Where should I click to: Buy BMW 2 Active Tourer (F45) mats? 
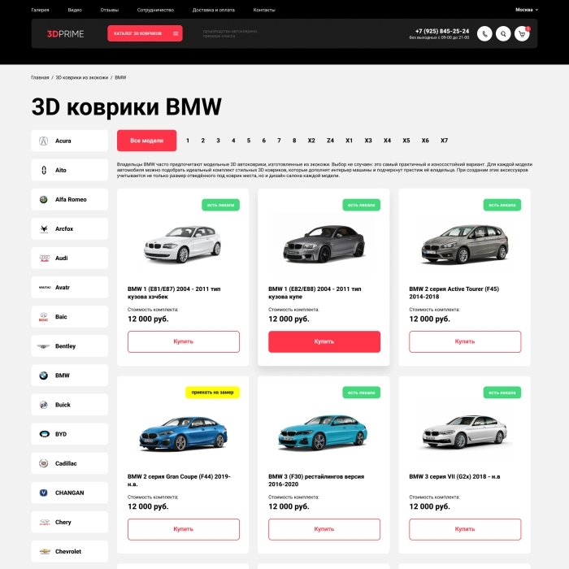click(465, 341)
